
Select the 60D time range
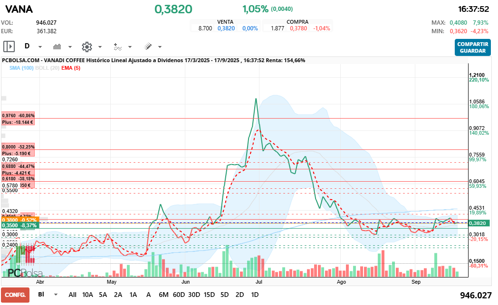(179, 295)
